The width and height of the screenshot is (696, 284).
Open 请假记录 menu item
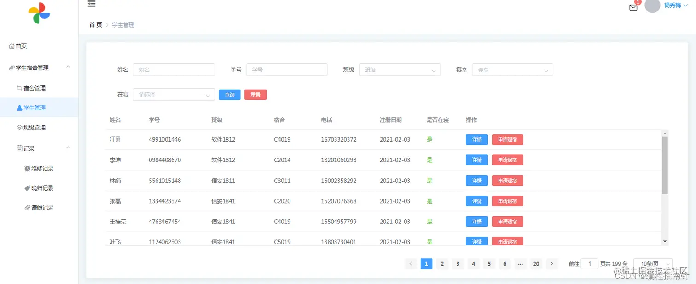tap(39, 208)
